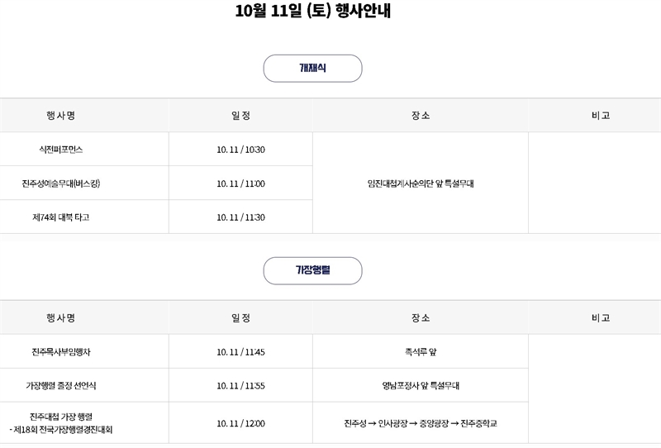661x448 pixels.
Task: Click the 11:00 schedule time cell
Action: [240, 183]
